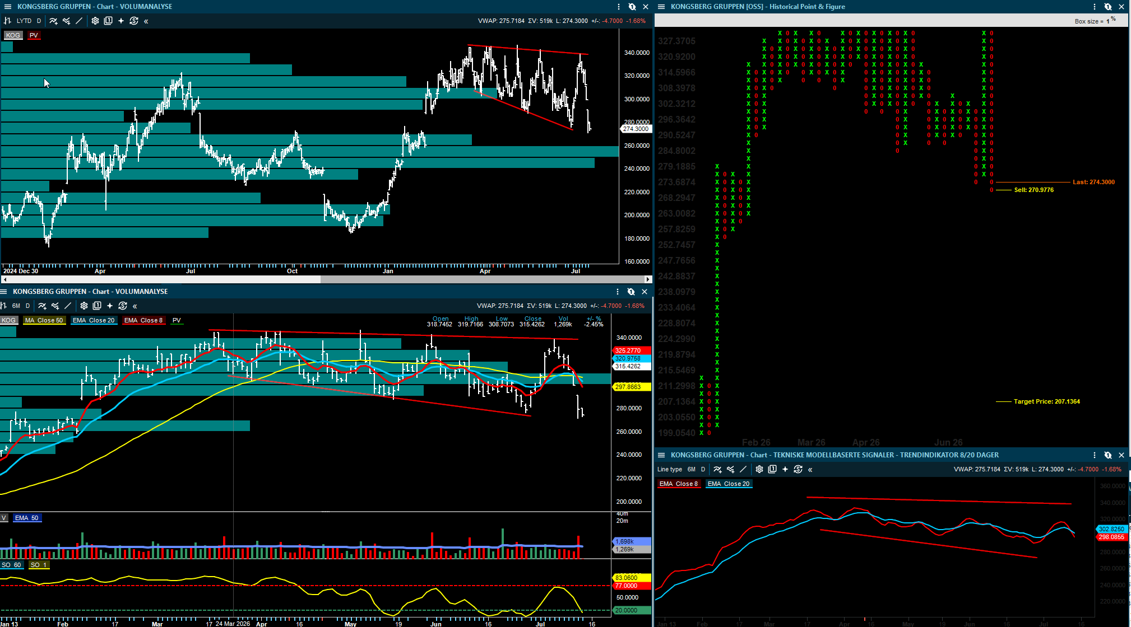
Task: Add comparison study in middle Volumanalyse chart
Action: (x=55, y=306)
